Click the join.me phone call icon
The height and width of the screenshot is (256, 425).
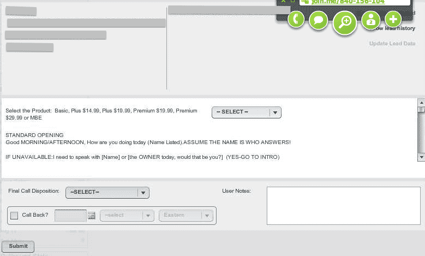click(x=296, y=19)
